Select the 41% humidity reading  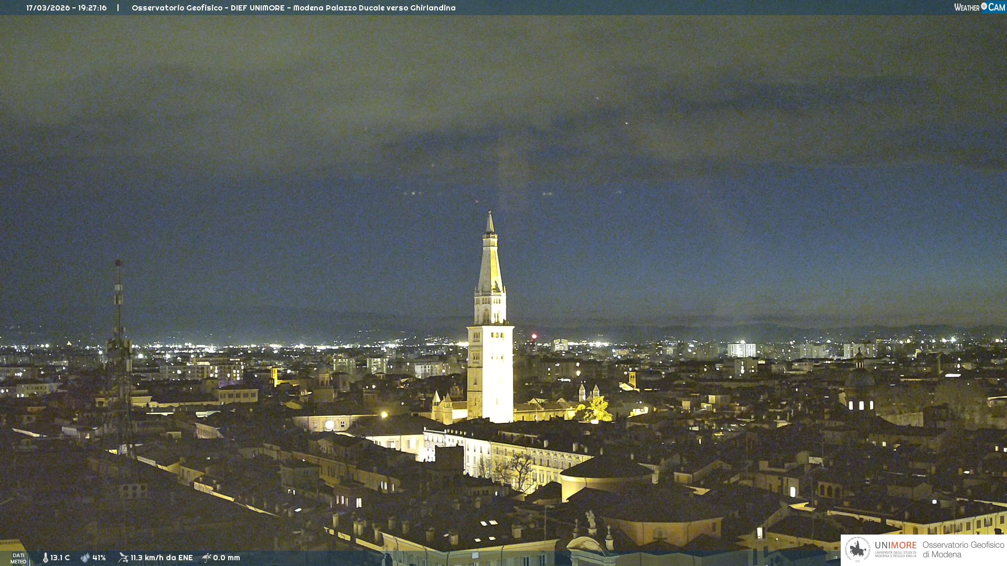99,558
